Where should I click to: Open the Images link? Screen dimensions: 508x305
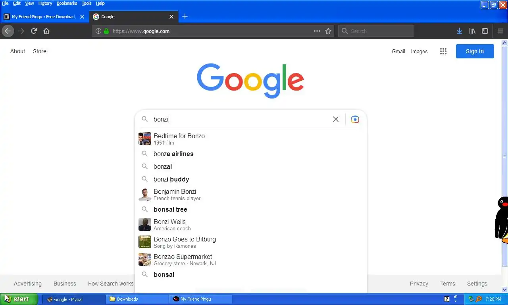(x=419, y=51)
